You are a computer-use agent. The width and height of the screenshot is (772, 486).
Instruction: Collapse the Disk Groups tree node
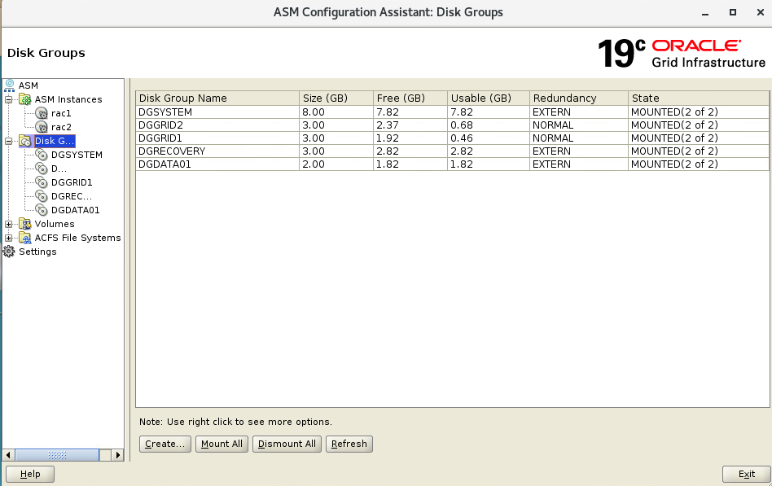9,141
